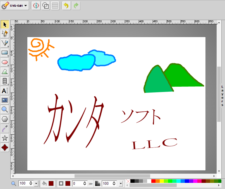Screen dimensions: 225x189
Task: Undo the last drawing action
Action: pyautogui.click(x=66, y=6)
